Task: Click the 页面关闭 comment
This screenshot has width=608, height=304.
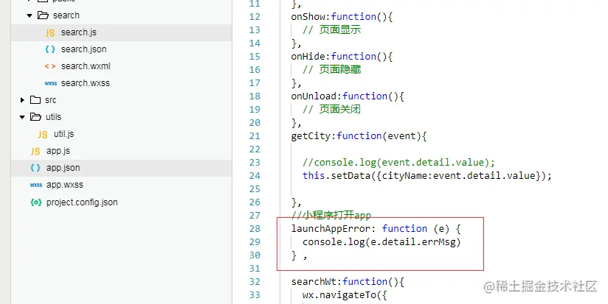Action: 331,110
